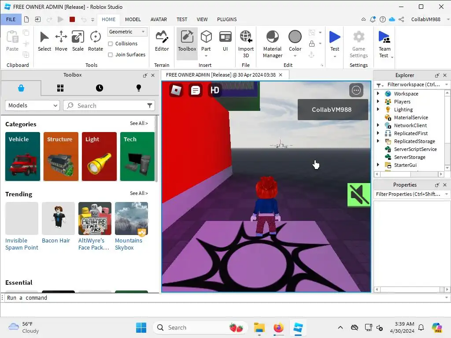This screenshot has height=338, width=451.
Task: Open the UI insert tool
Action: (x=225, y=41)
